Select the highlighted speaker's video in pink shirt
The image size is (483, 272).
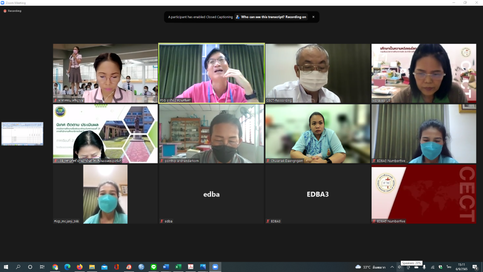click(211, 73)
